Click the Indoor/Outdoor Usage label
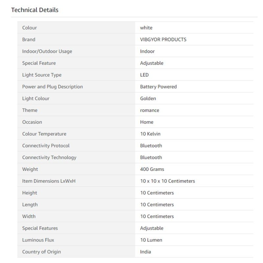Image resolution: width=263 pixels, height=263 pixels. [47, 51]
